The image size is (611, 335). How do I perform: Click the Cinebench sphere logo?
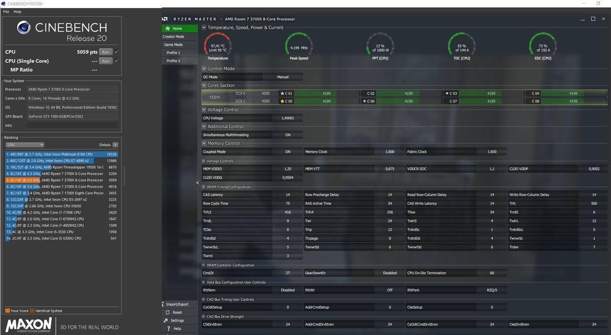(x=24, y=28)
